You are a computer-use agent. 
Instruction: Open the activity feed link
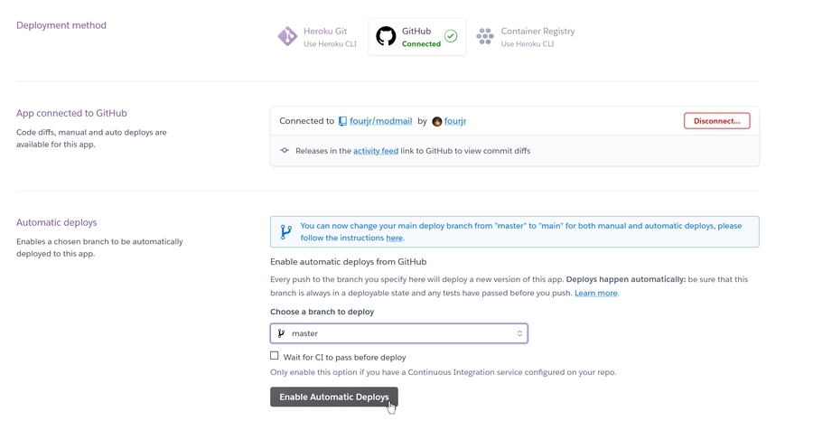376,151
